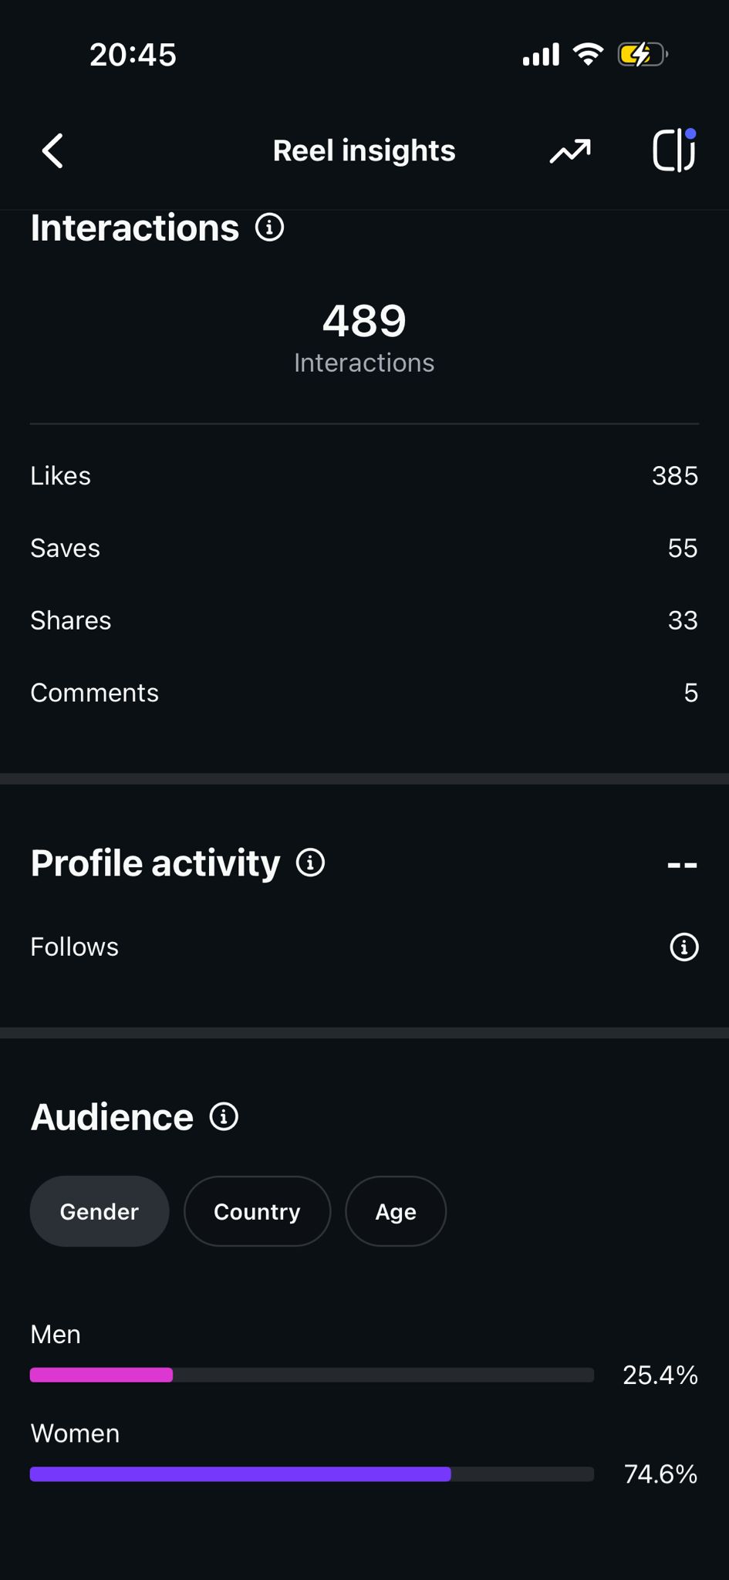729x1580 pixels.
Task: Tap the Shares row
Action: click(x=364, y=620)
